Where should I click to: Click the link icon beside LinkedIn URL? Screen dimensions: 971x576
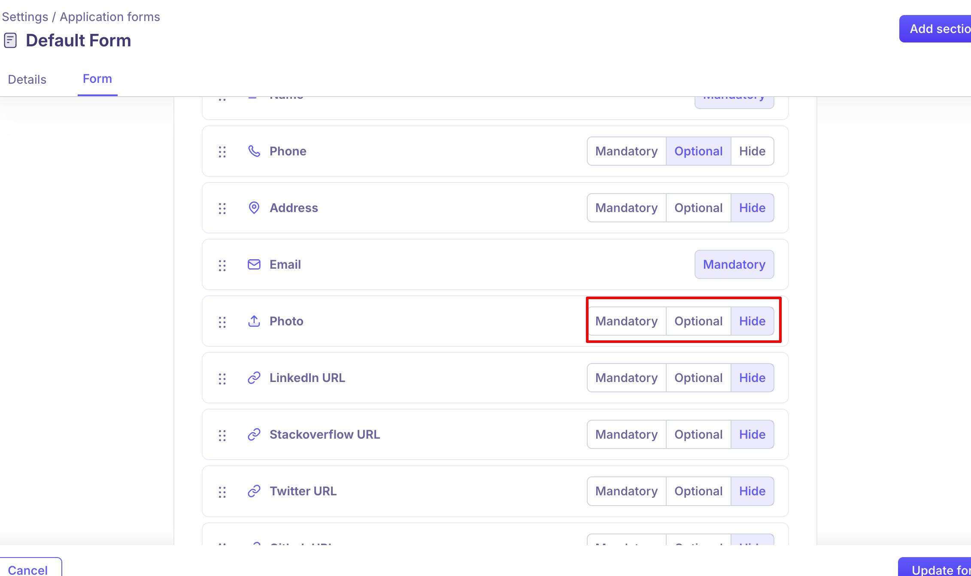click(254, 378)
